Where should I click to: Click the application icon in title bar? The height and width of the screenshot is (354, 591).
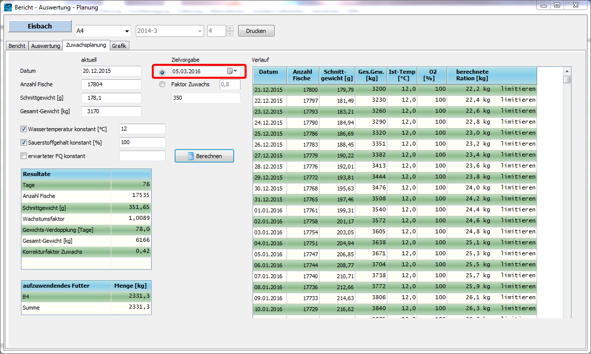coord(8,7)
